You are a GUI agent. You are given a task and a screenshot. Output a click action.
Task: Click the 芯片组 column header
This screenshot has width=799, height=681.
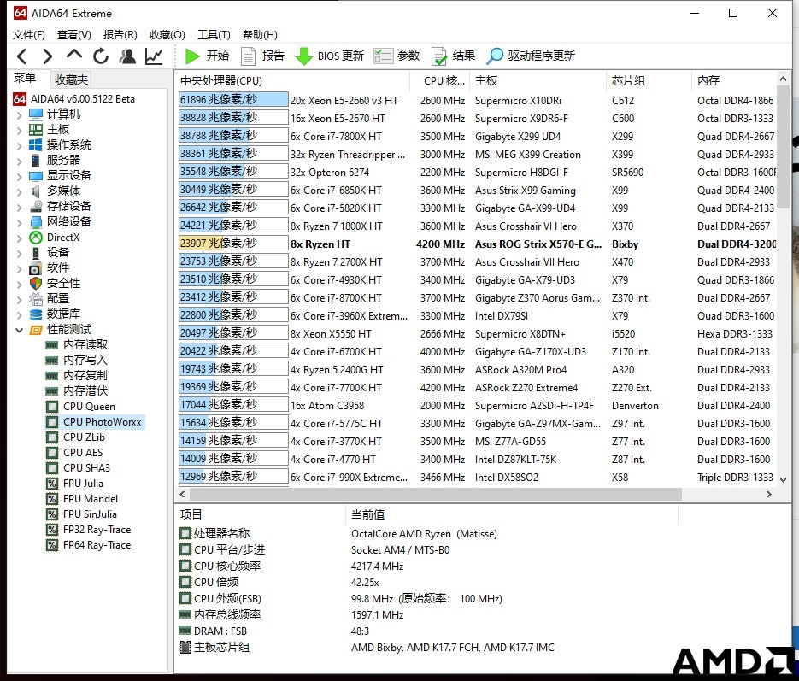[x=649, y=80]
